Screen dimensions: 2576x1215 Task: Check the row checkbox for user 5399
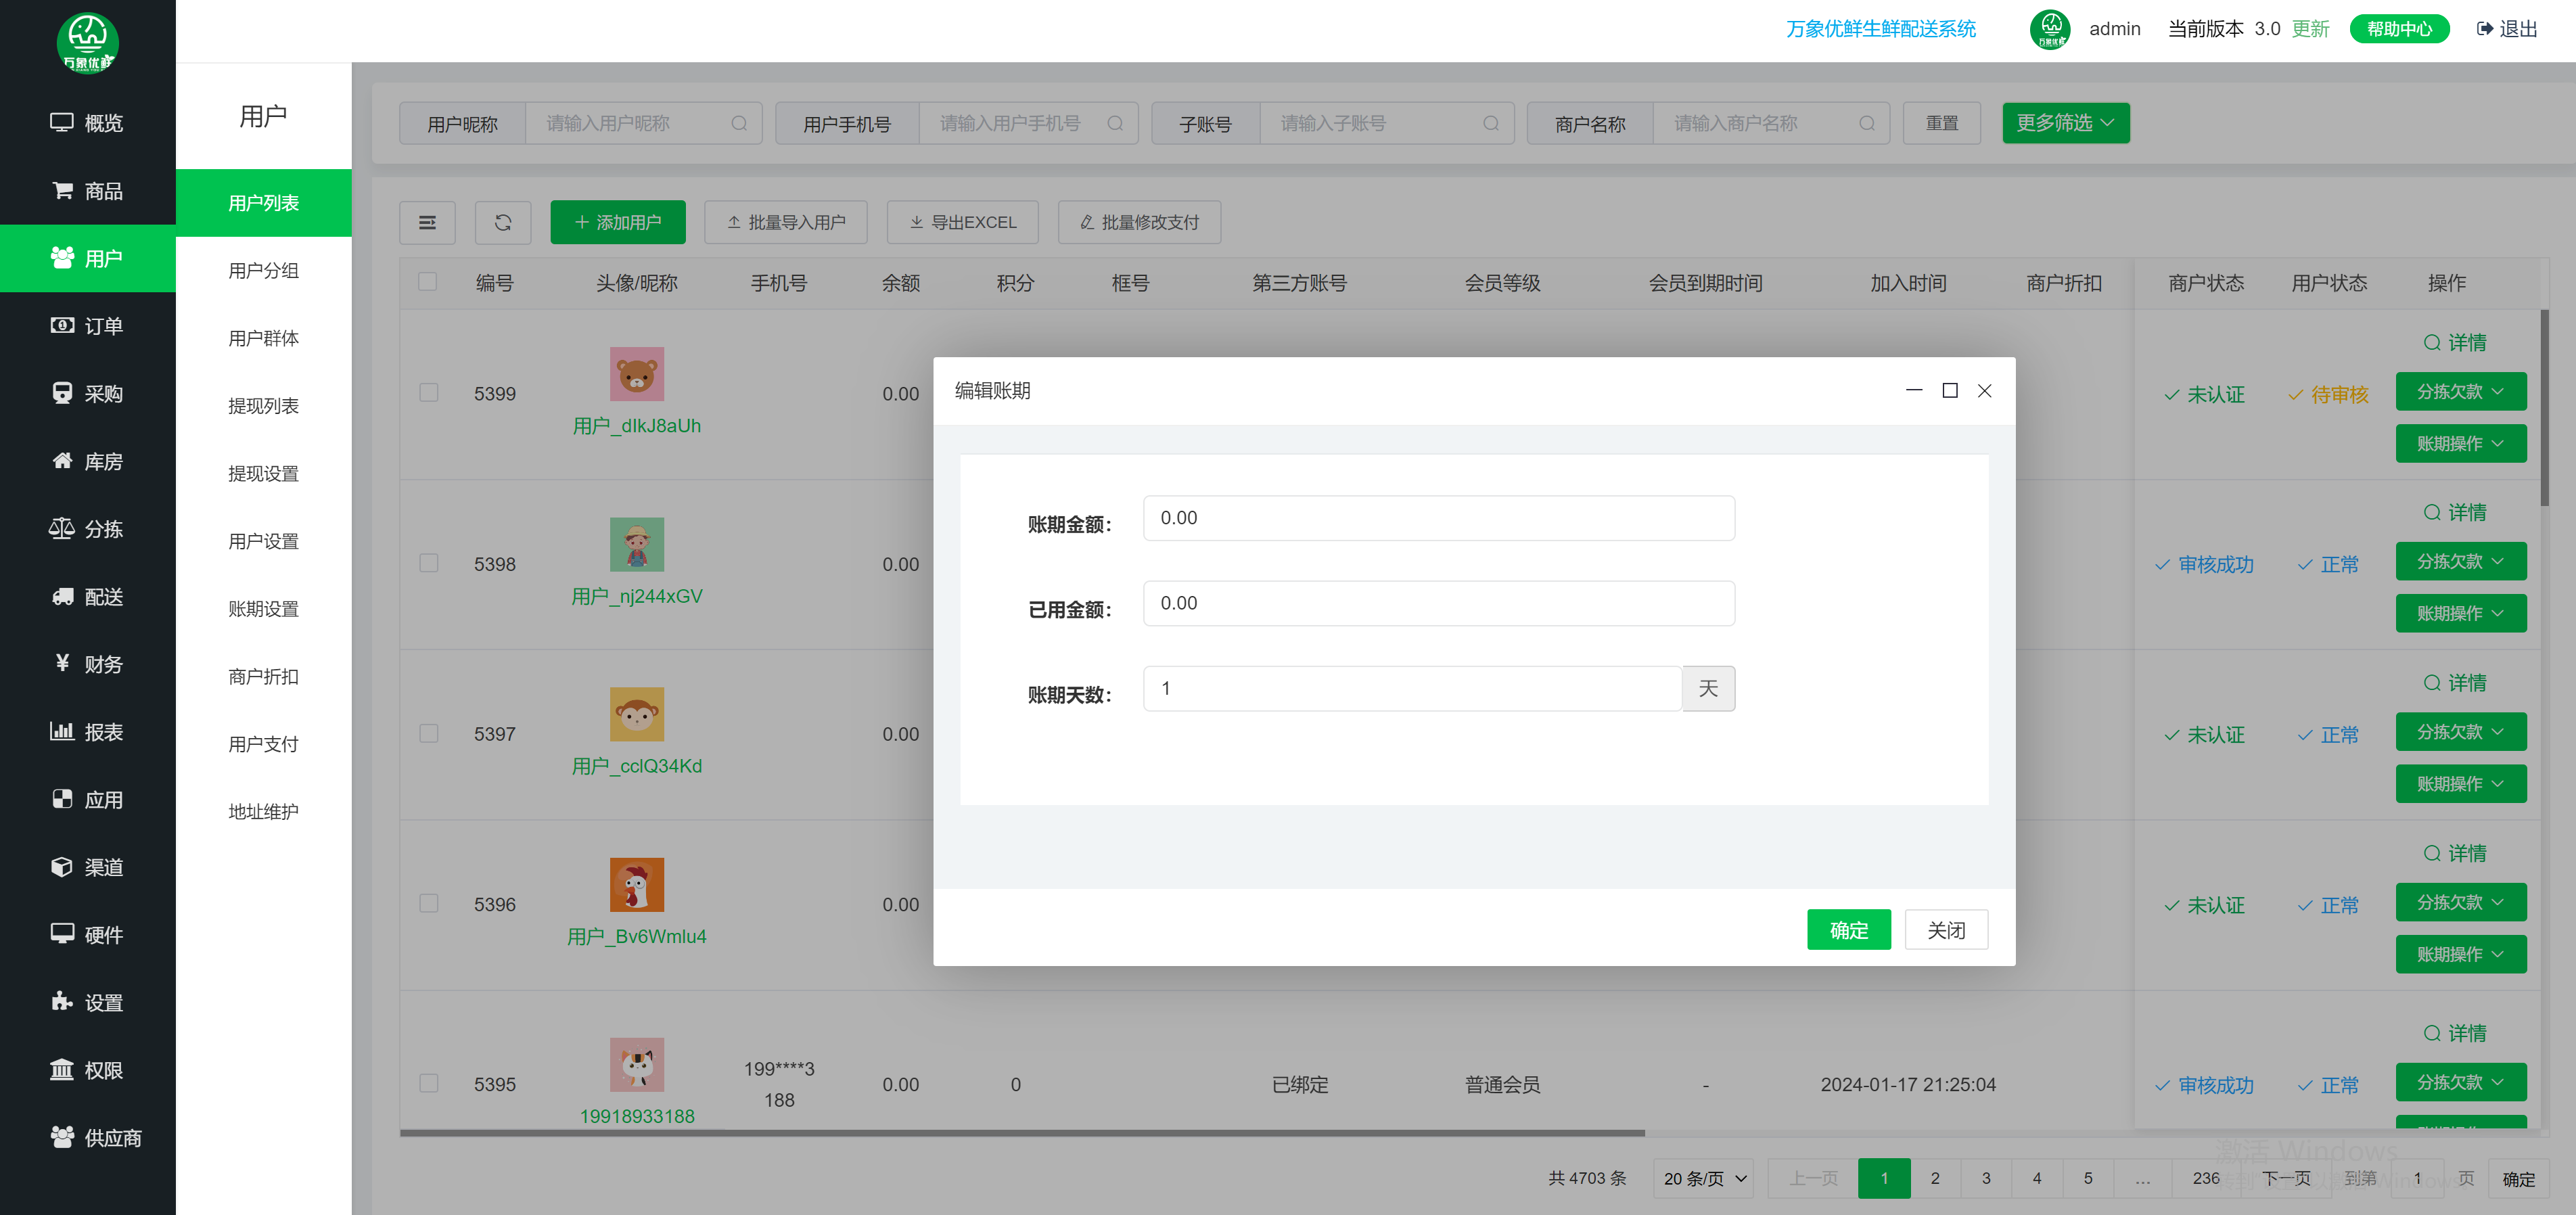tap(429, 393)
